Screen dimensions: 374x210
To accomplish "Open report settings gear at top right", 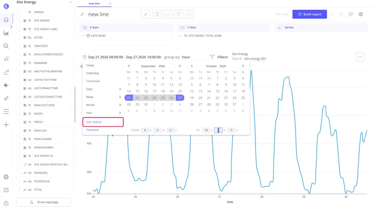I will [360, 14].
